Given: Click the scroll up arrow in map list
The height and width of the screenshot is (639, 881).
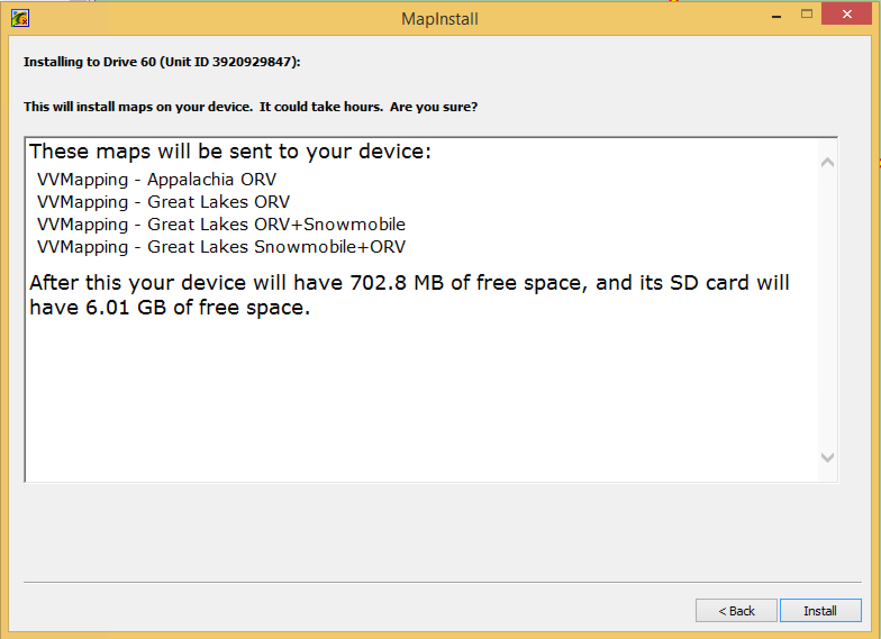Looking at the screenshot, I should click(827, 163).
